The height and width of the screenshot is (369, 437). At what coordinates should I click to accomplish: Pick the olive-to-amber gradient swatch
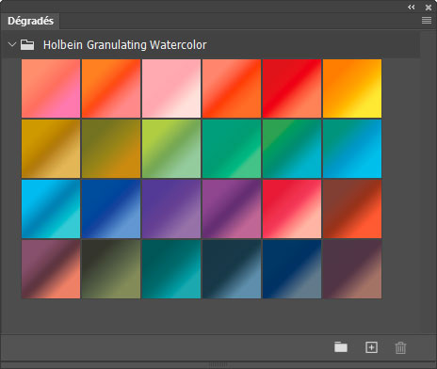(111, 149)
